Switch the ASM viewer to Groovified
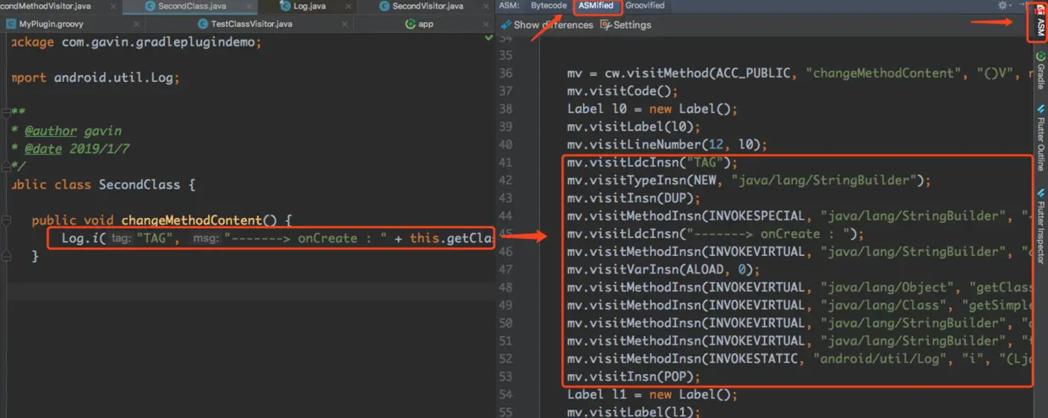This screenshot has height=418, width=1048. click(645, 6)
